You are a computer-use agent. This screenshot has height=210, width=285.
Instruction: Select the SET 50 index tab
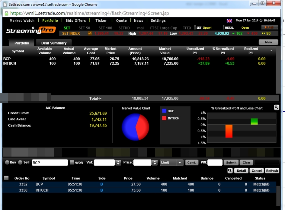pyautogui.click(x=84, y=28)
